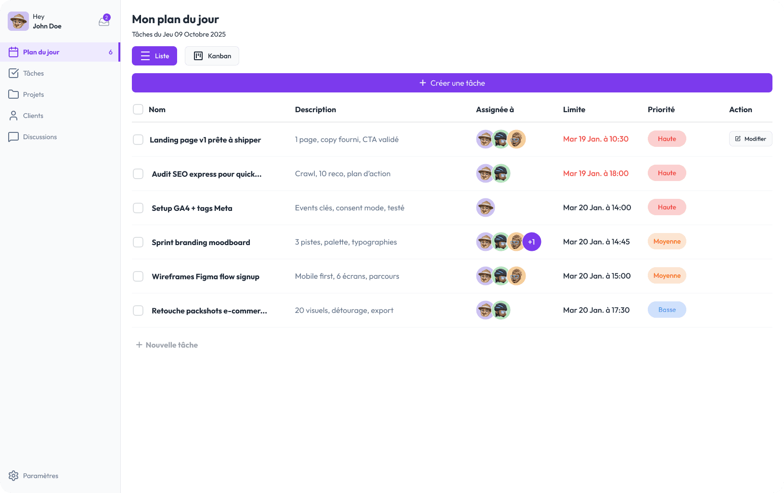The image size is (784, 493).
Task: Open the Projets folder icon
Action: (13, 94)
